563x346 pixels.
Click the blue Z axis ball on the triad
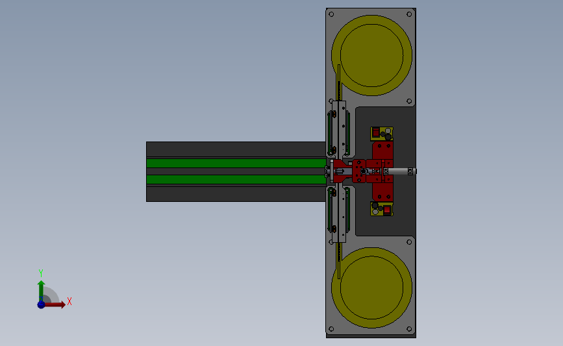pos(41,304)
